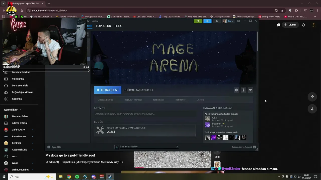The height and width of the screenshot is (180, 321).
Task: Open Song Key & BPM bookmark
Action: pyautogui.click(x=170, y=17)
